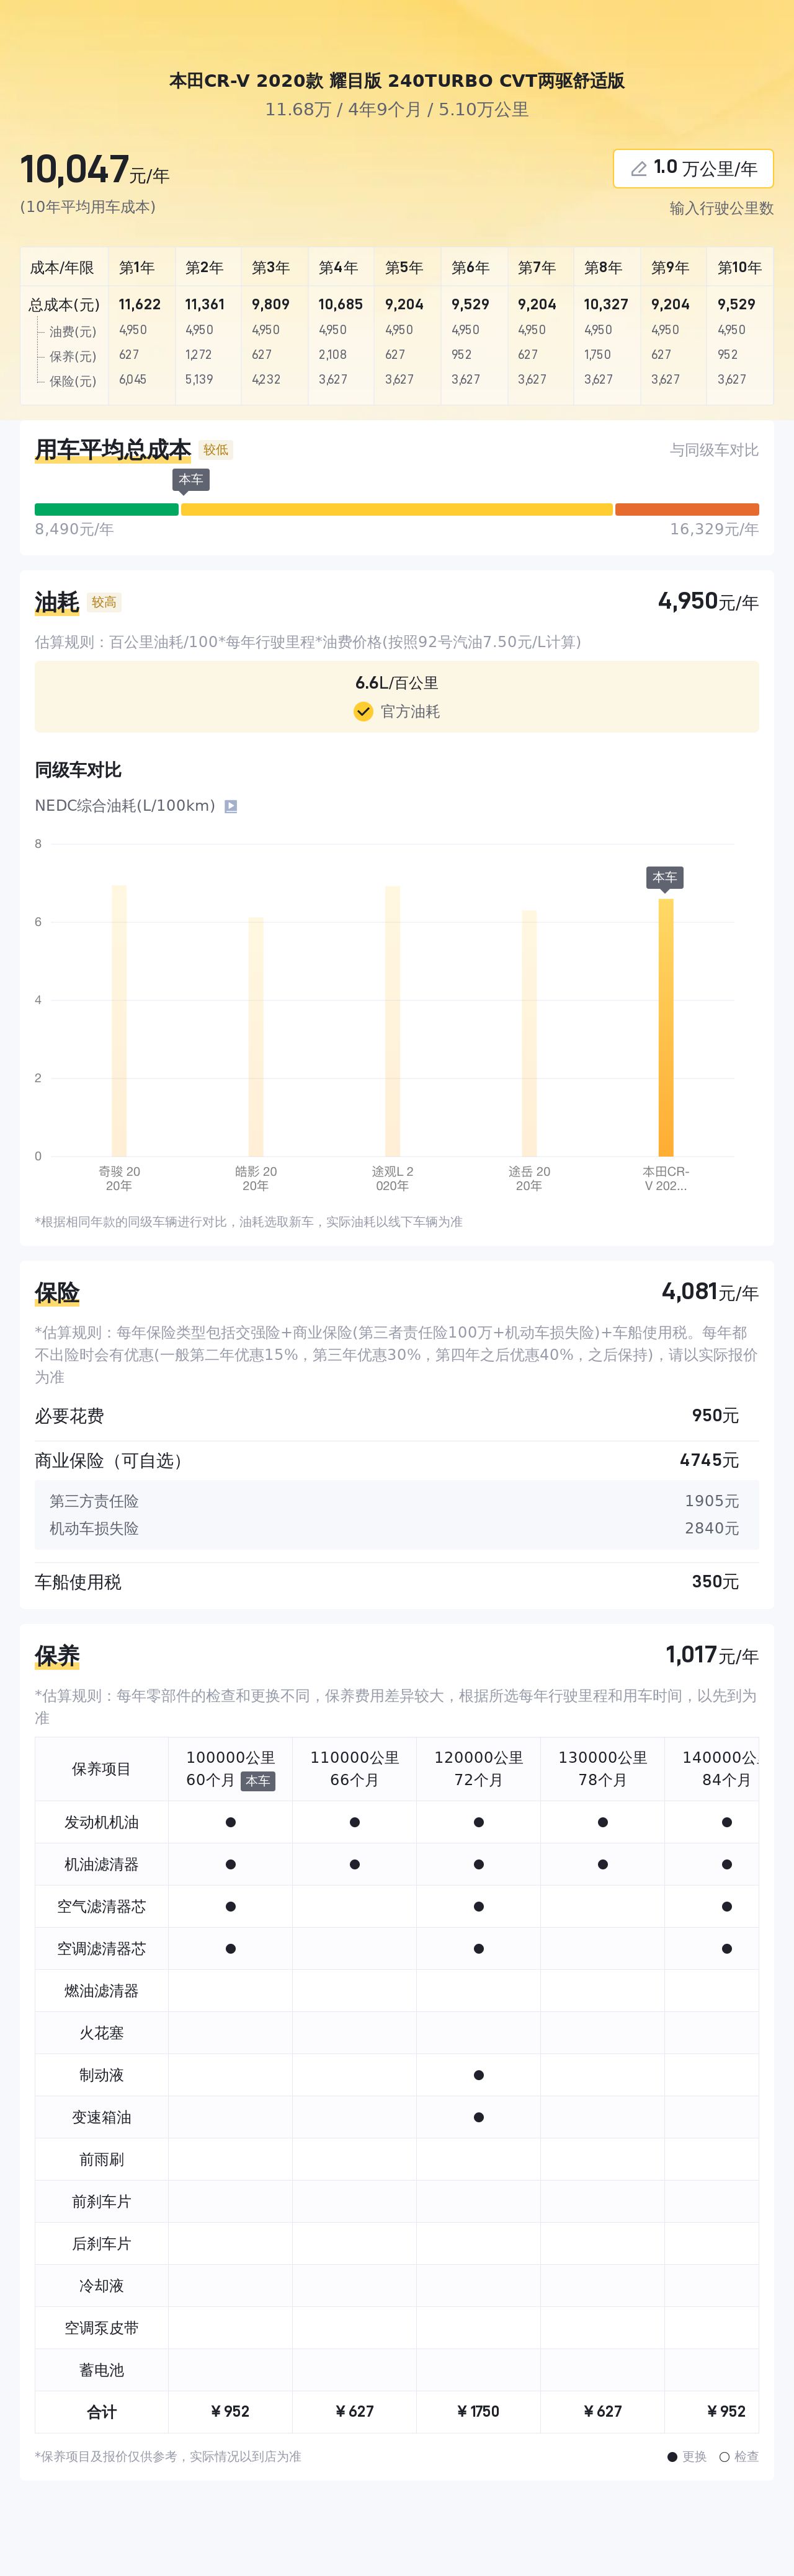Image resolution: width=794 pixels, height=2576 pixels.
Task: Click the 空调滤清器芯 dot under 120000公里 column
Action: [x=479, y=1948]
